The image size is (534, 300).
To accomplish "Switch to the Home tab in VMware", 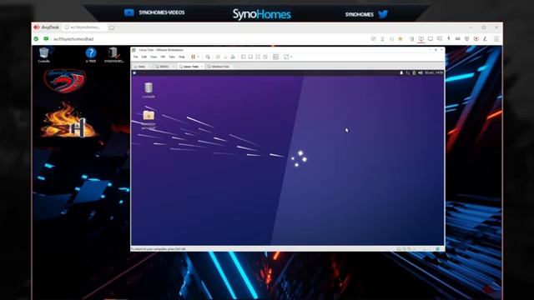I will tap(141, 67).
